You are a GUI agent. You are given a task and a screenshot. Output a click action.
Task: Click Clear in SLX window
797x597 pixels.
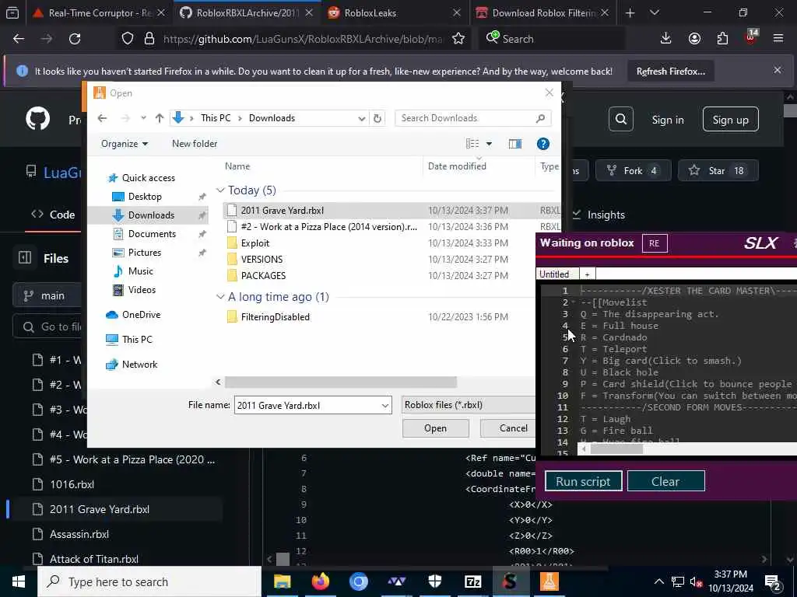665,481
